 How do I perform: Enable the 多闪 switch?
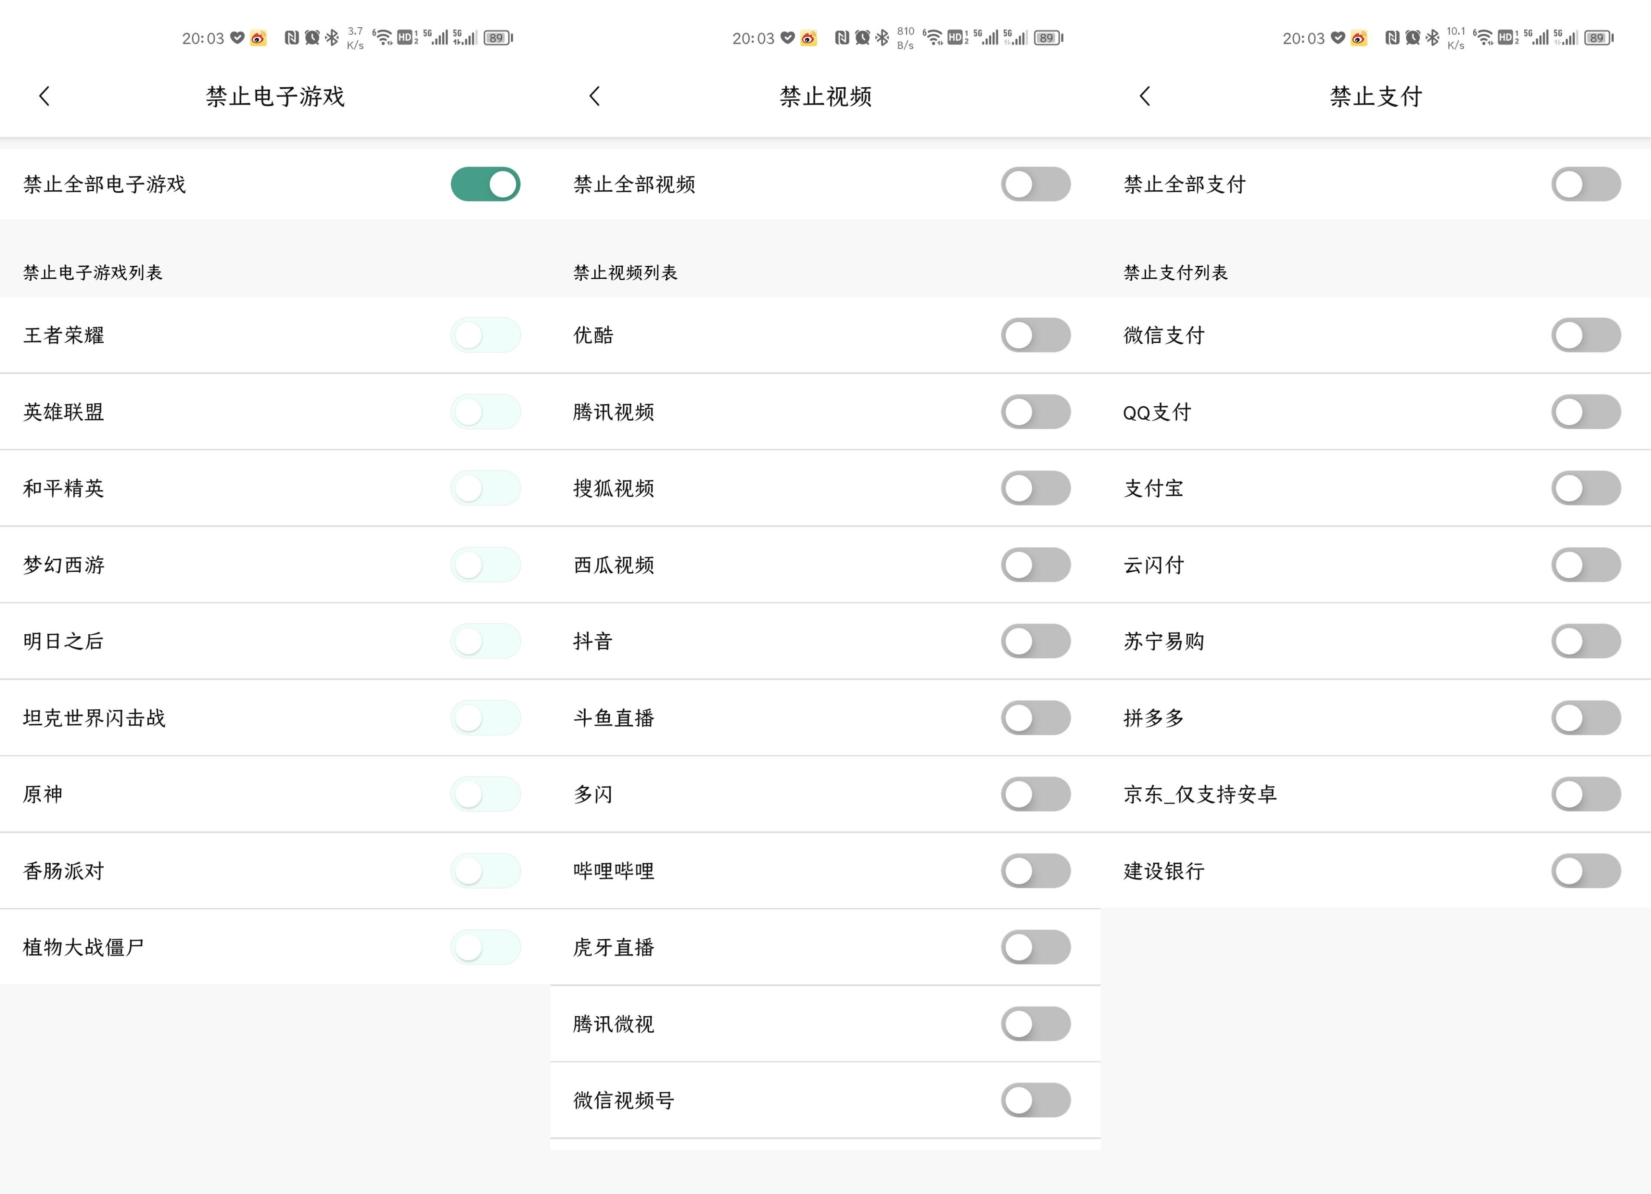(x=1036, y=794)
